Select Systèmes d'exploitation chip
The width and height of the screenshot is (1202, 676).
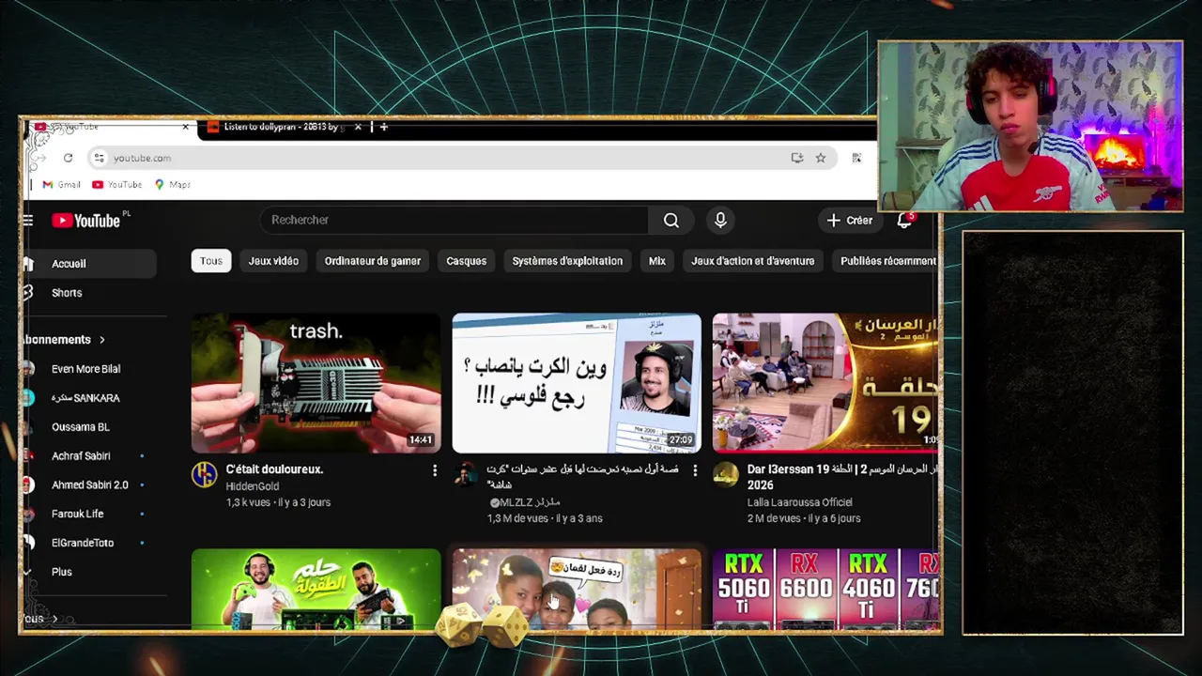[x=567, y=261]
